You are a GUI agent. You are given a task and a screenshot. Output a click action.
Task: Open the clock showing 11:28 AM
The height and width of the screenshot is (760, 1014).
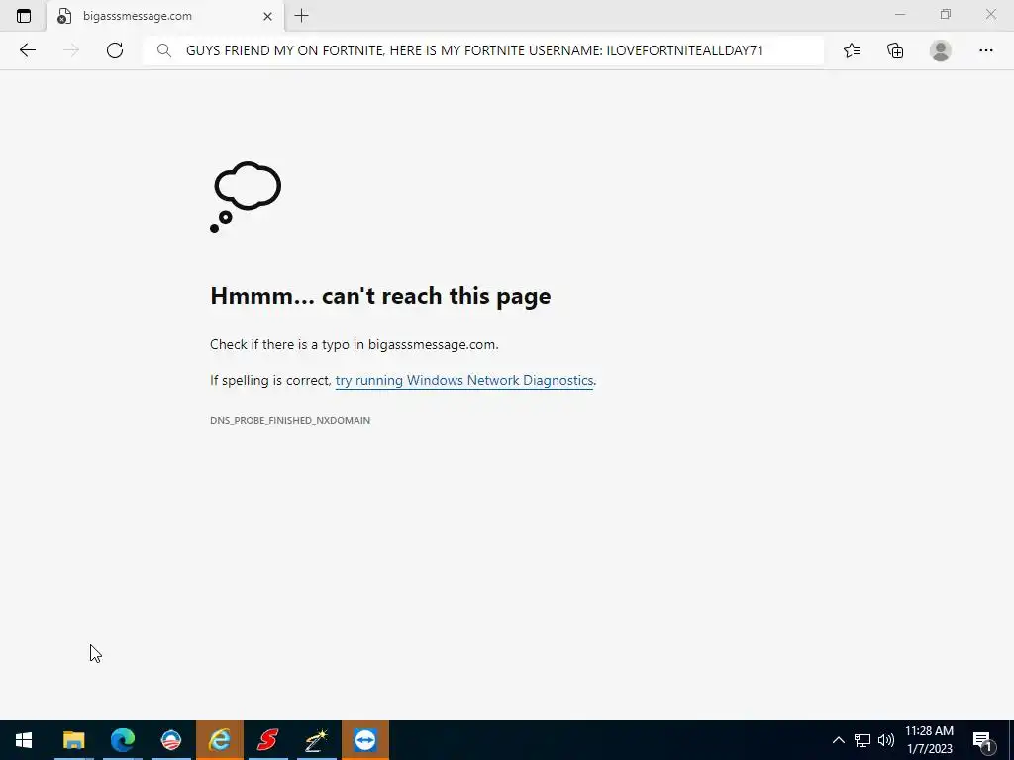click(929, 740)
